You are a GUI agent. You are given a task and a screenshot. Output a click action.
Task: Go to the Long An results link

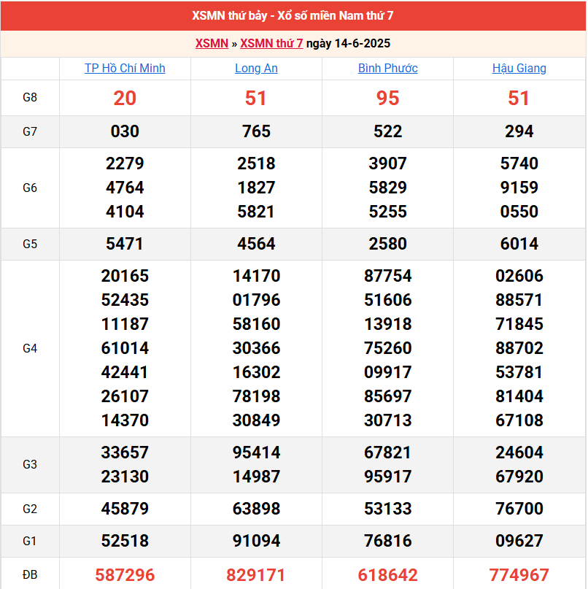pyautogui.click(x=256, y=69)
